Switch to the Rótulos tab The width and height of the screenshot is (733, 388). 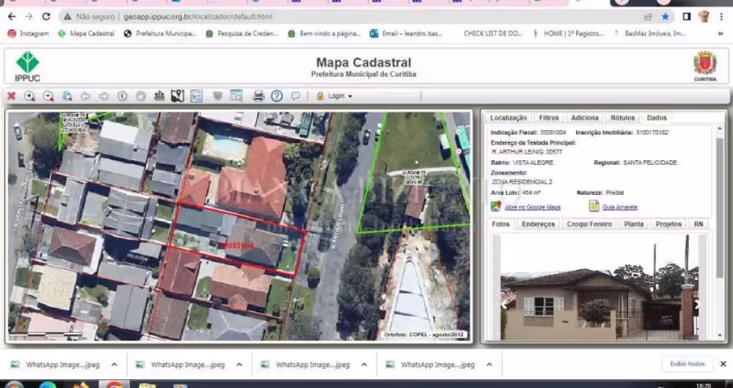pyautogui.click(x=623, y=118)
